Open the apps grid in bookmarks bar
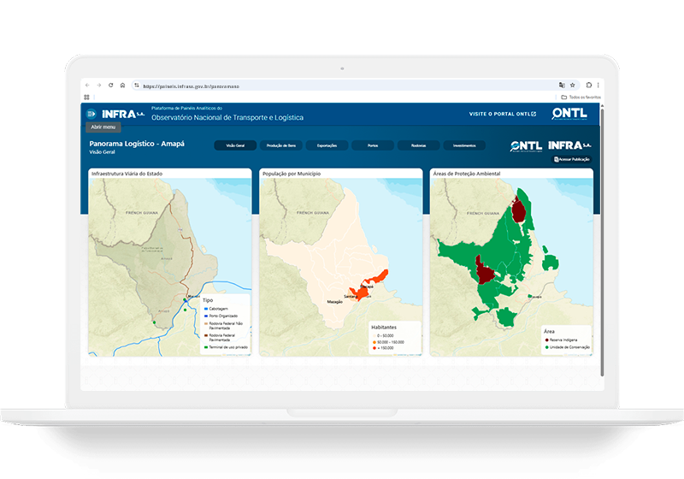The width and height of the screenshot is (684, 479). (x=86, y=98)
